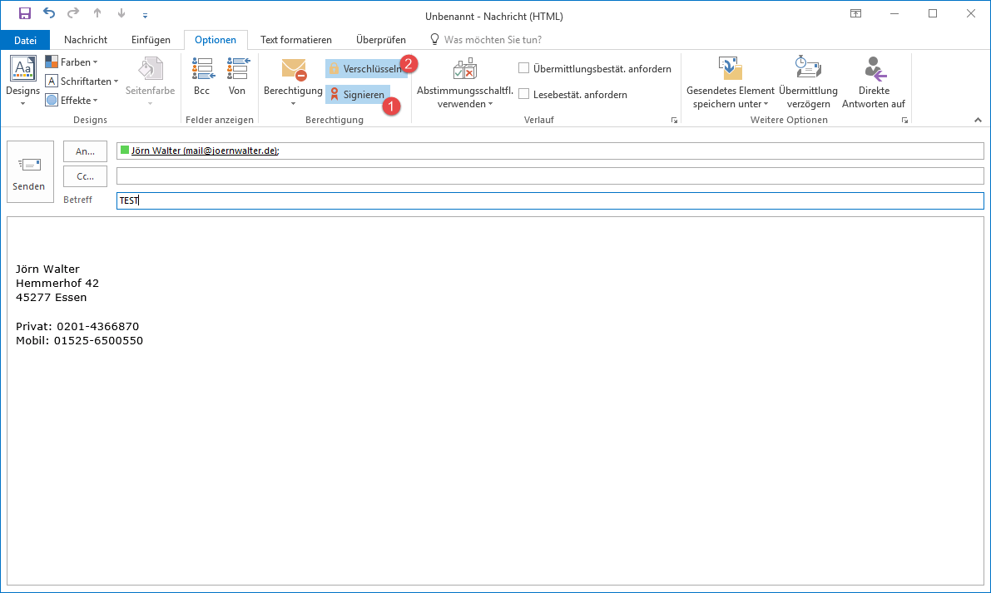The height and width of the screenshot is (593, 991).
Task: Open the Text formatieren tab
Action: pos(295,40)
